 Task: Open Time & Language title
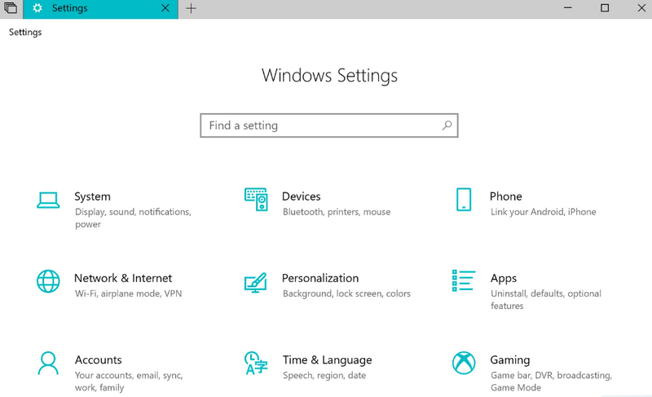tap(328, 360)
